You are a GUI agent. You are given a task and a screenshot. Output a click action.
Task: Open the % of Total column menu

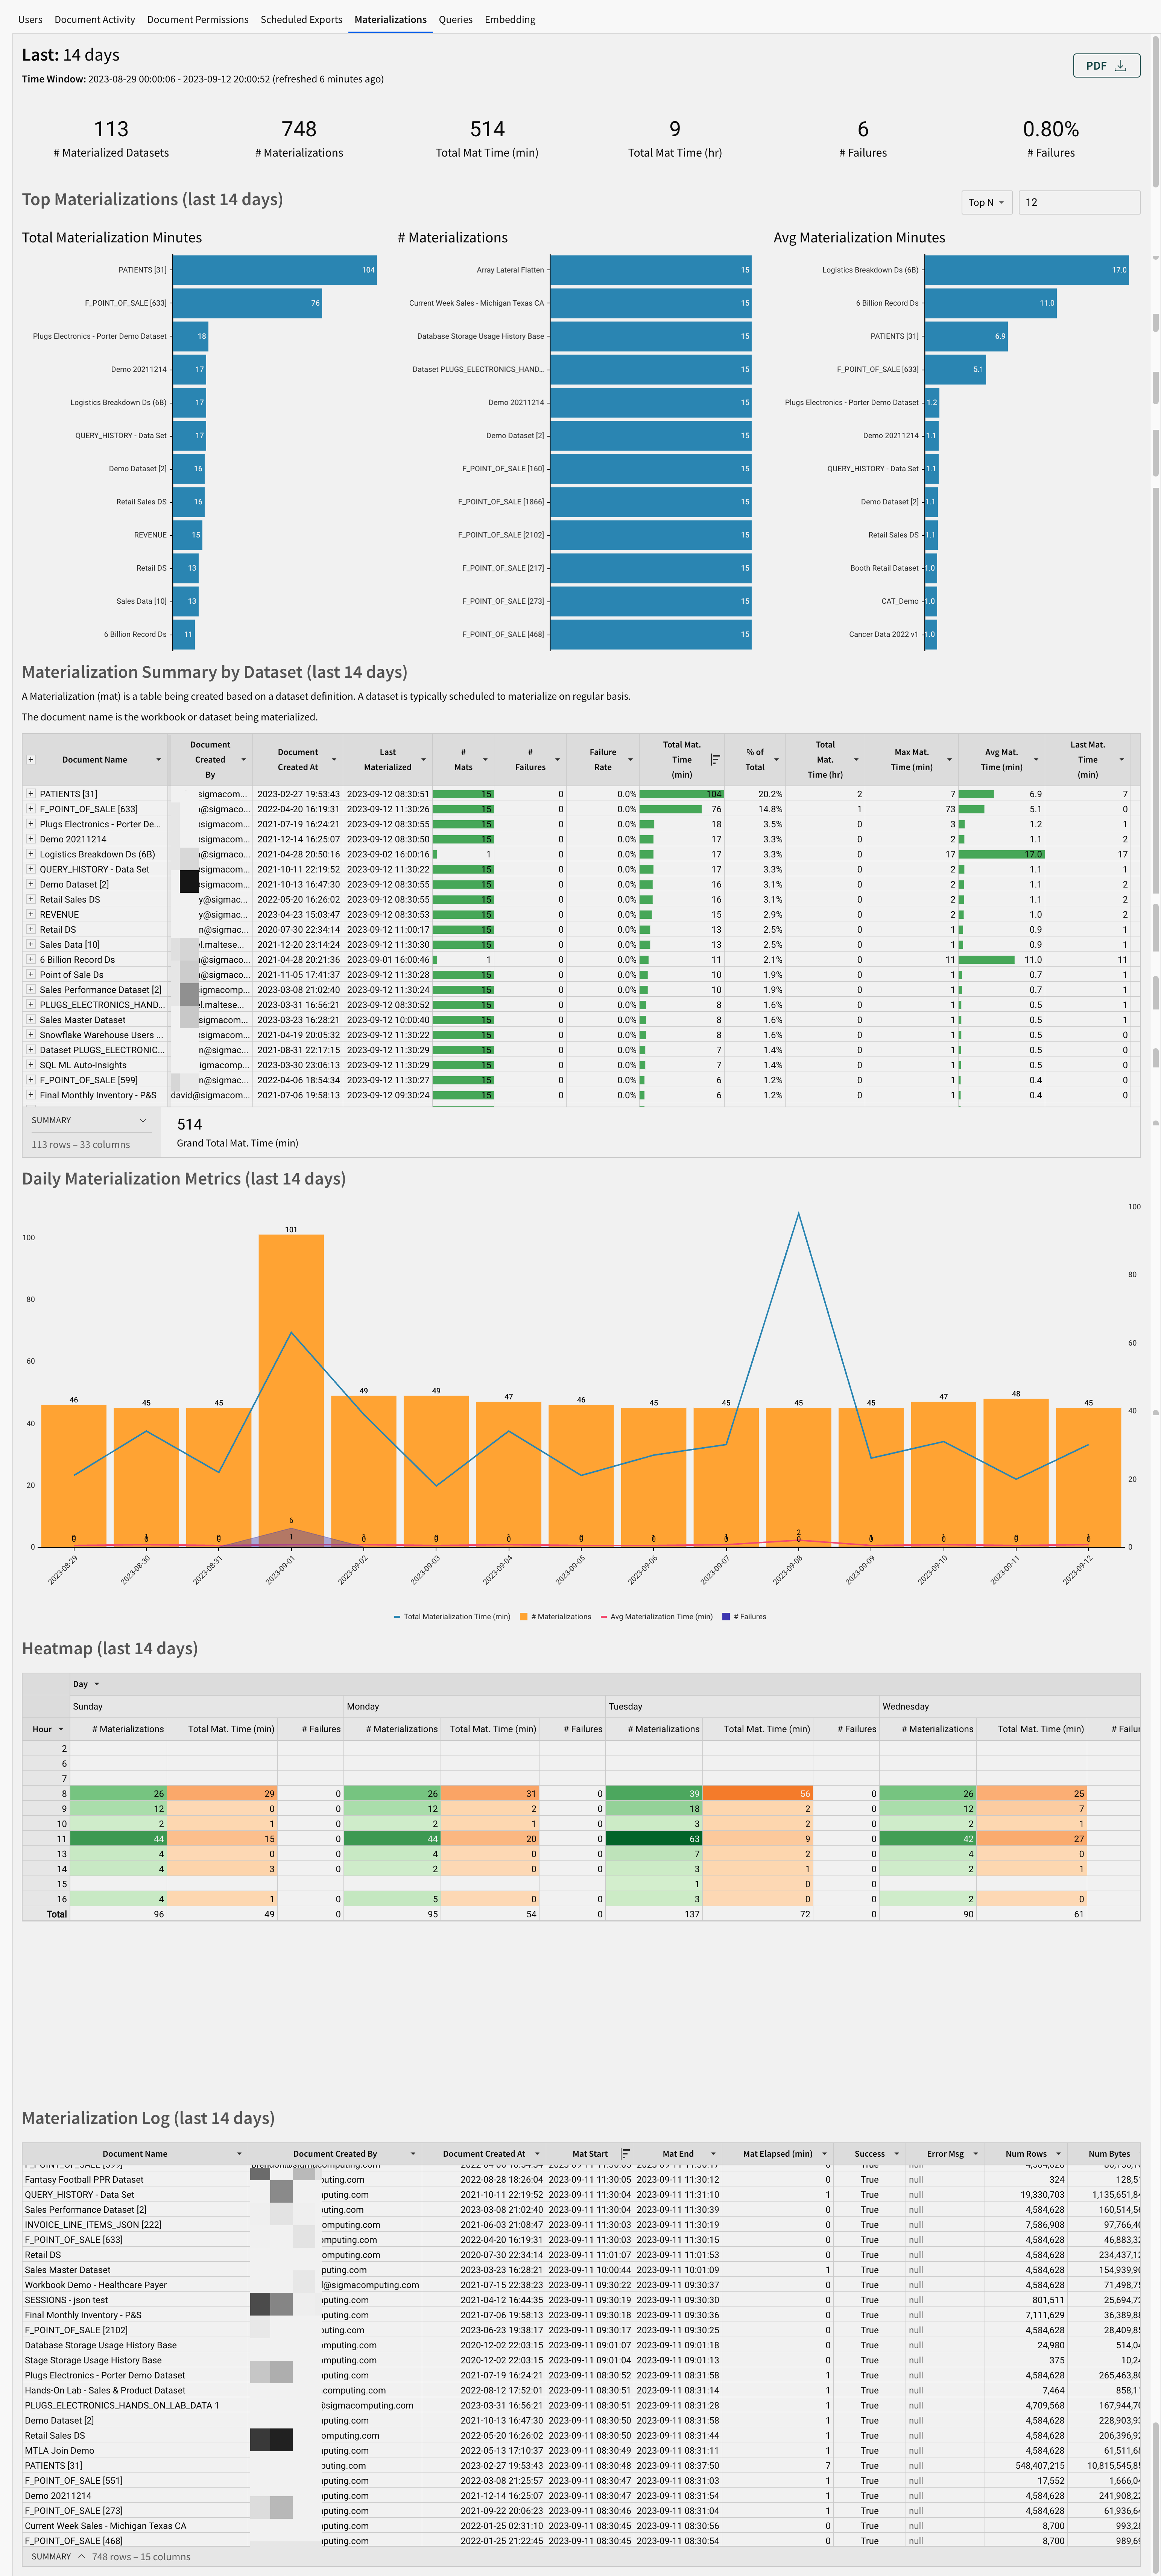777,760
